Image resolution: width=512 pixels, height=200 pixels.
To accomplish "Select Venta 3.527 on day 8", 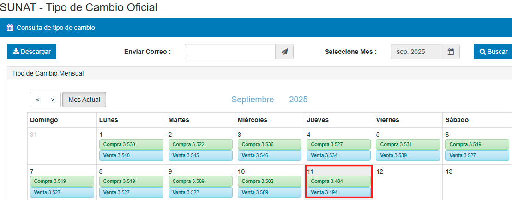I will click(131, 192).
